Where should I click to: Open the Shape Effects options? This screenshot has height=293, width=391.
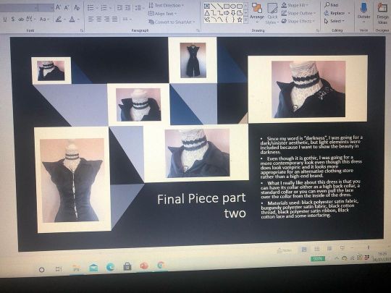pos(298,22)
